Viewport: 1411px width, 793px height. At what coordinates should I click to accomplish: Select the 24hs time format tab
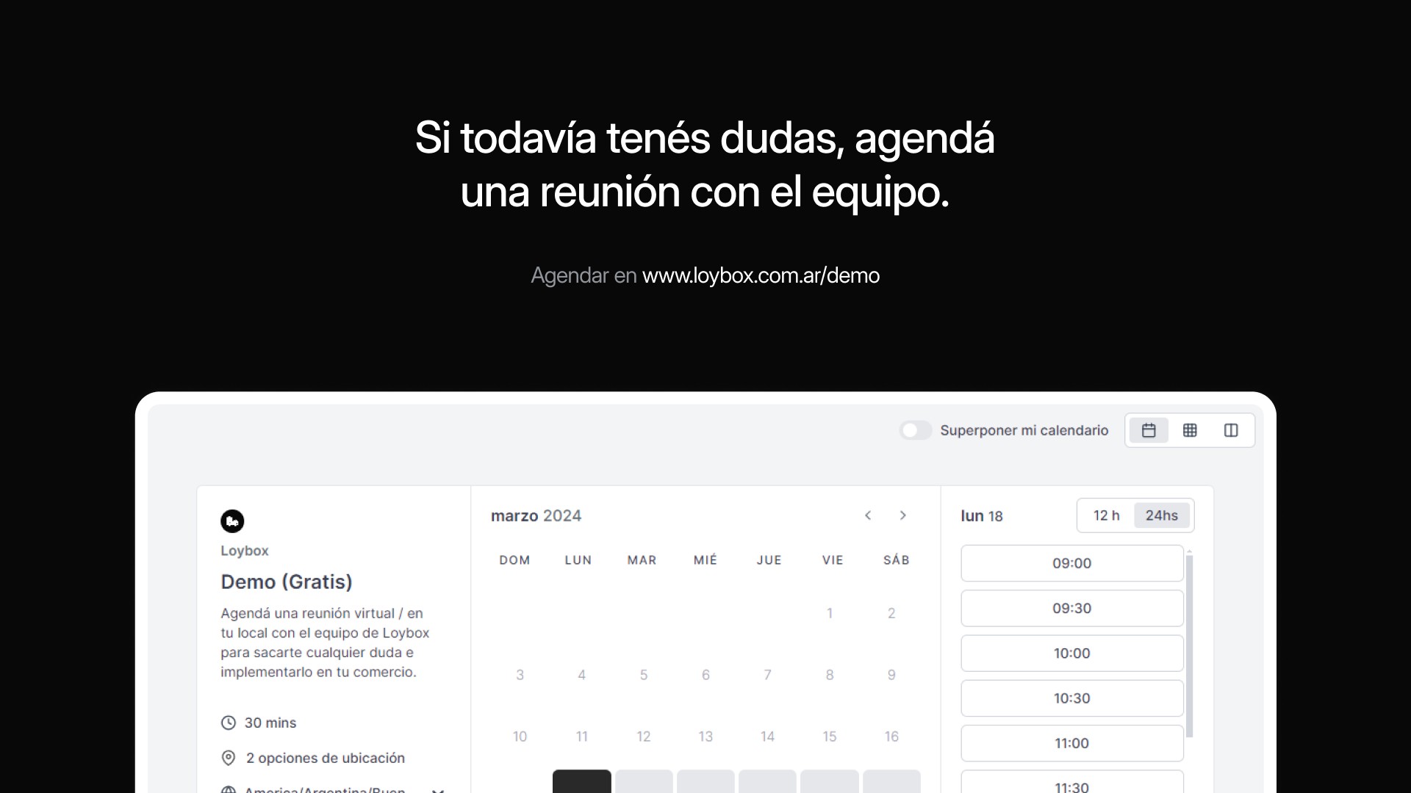click(1162, 515)
